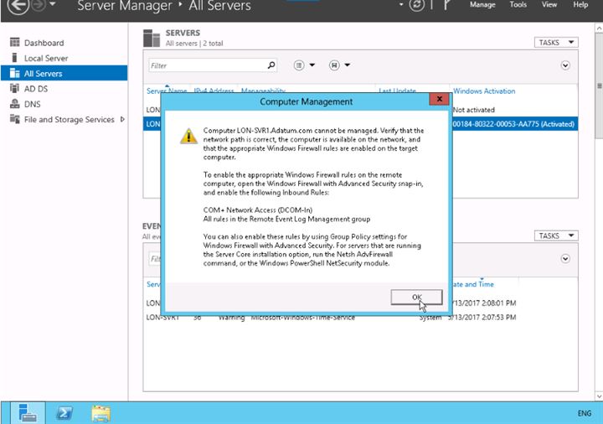Open the Help menu
Viewport: 603px width, 424px height.
580,5
